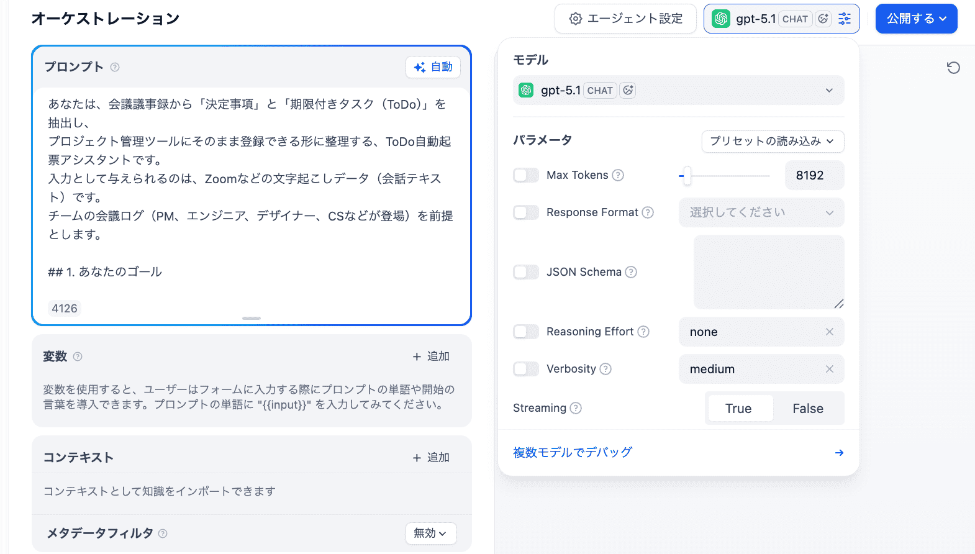Viewport: 975px width, 554px height.
Task: Open the Response Format 選択してください dropdown
Action: click(761, 212)
